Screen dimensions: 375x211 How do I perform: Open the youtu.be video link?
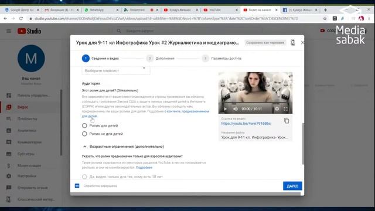(x=246, y=124)
